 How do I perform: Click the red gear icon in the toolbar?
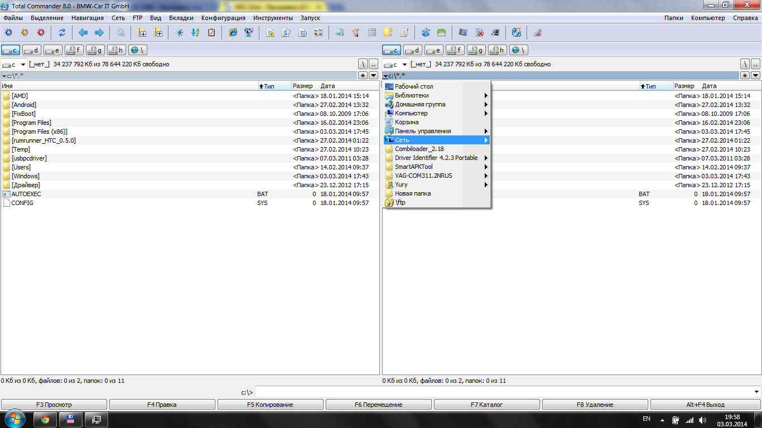click(x=41, y=32)
